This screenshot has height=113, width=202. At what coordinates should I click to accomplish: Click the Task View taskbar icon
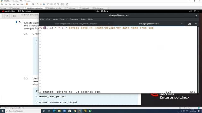pyautogui.click(x=49, y=111)
